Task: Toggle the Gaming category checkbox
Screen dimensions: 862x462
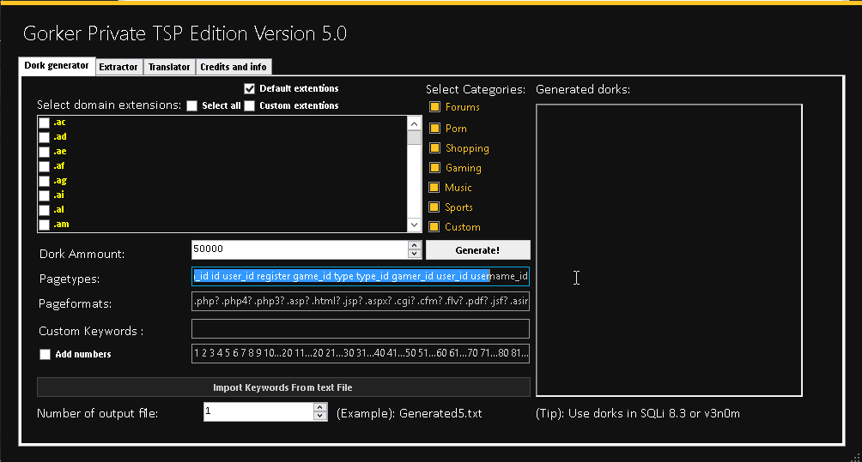Action: pos(434,167)
